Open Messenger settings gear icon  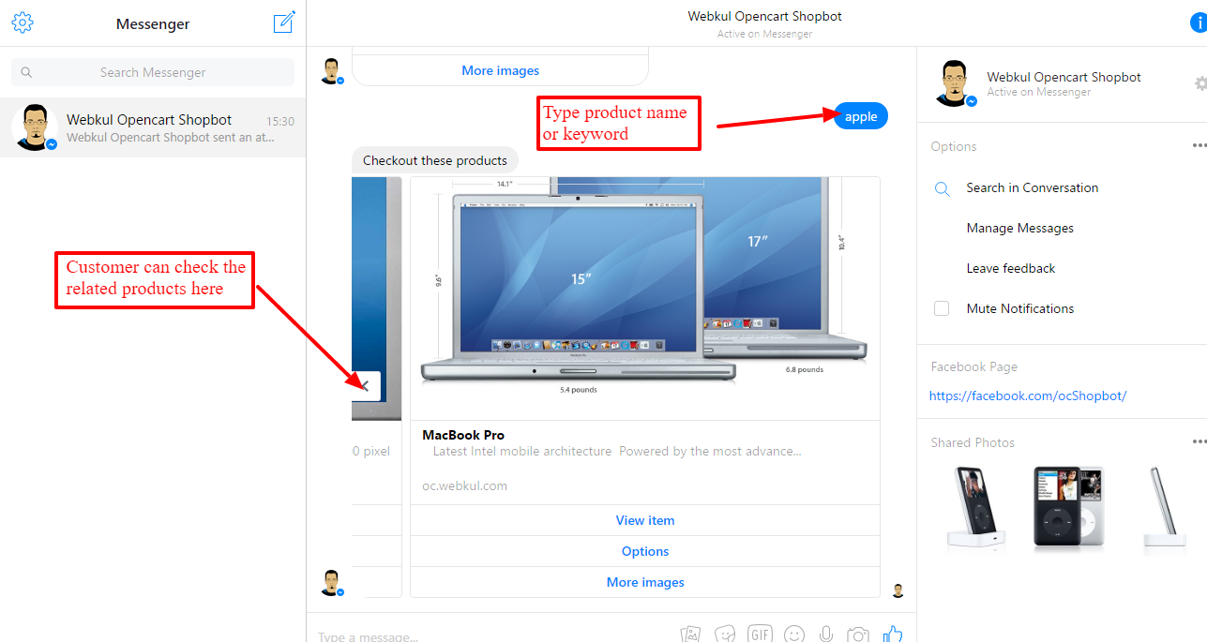pyautogui.click(x=23, y=22)
